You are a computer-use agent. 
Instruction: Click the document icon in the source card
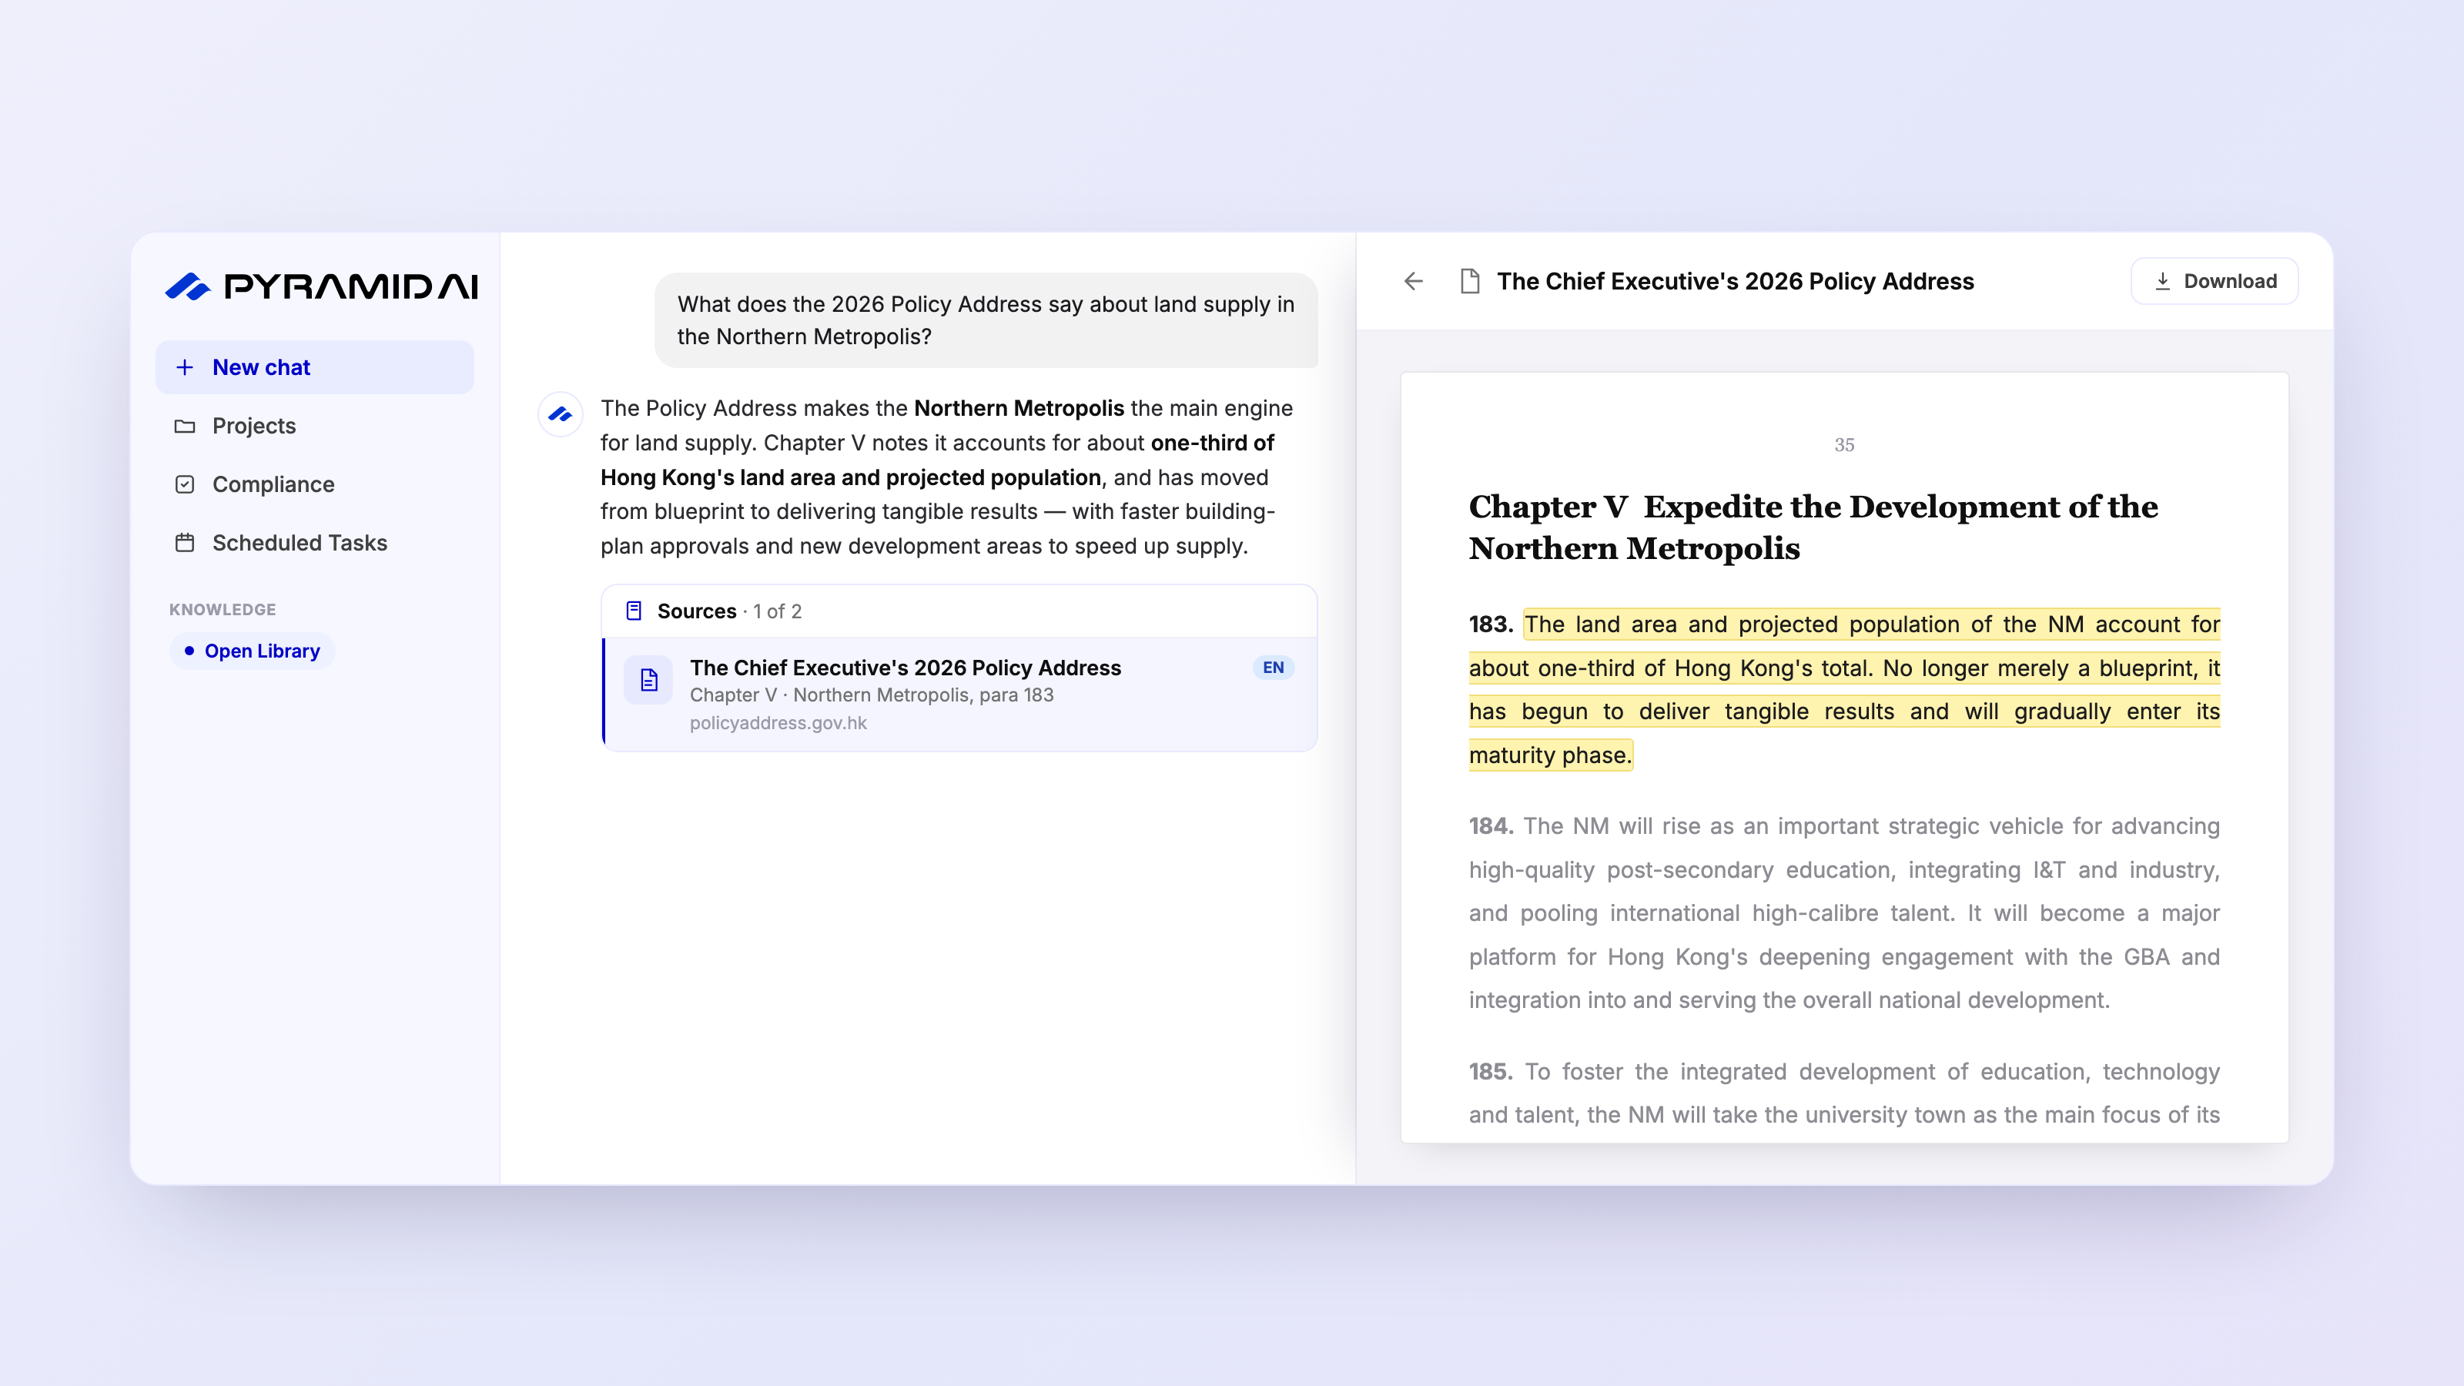(648, 680)
